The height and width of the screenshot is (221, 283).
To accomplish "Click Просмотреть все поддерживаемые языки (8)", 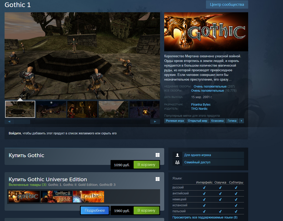I will click(x=205, y=217).
